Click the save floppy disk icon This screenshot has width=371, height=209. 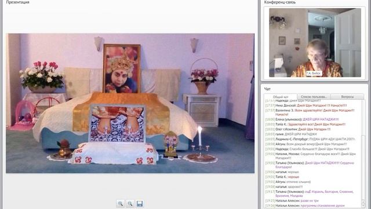(x=140, y=204)
